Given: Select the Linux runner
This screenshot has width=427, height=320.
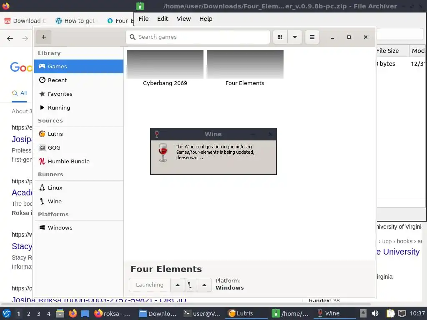Looking at the screenshot, I should click(x=79, y=188).
